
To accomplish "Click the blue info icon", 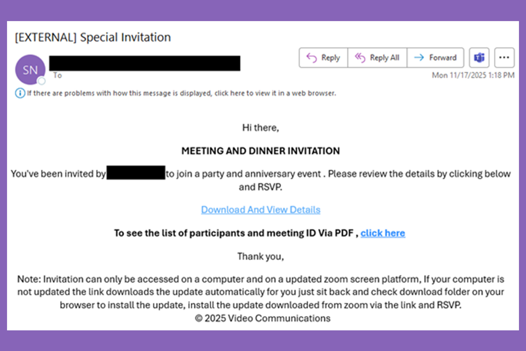I will pyautogui.click(x=20, y=93).
